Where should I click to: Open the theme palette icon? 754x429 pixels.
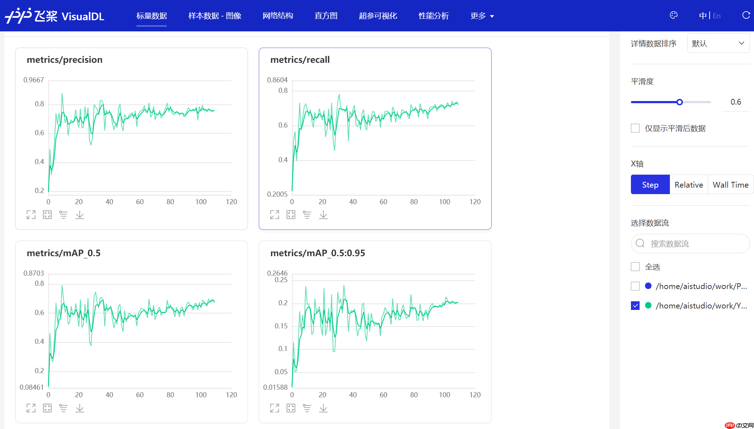point(674,15)
